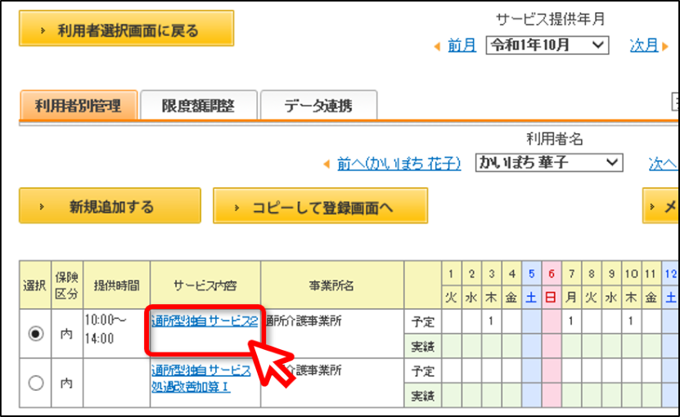Click コピーして登録画面へ button
680x417 pixels.
click(321, 205)
